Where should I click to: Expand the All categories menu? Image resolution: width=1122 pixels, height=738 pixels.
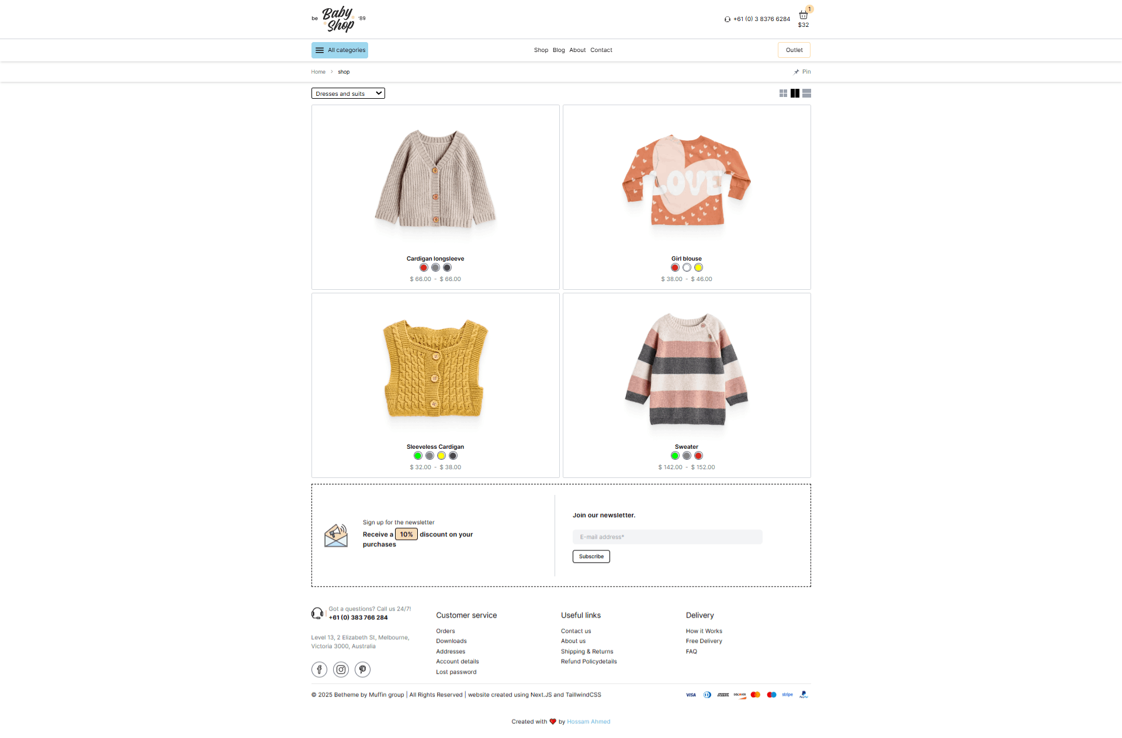point(340,50)
